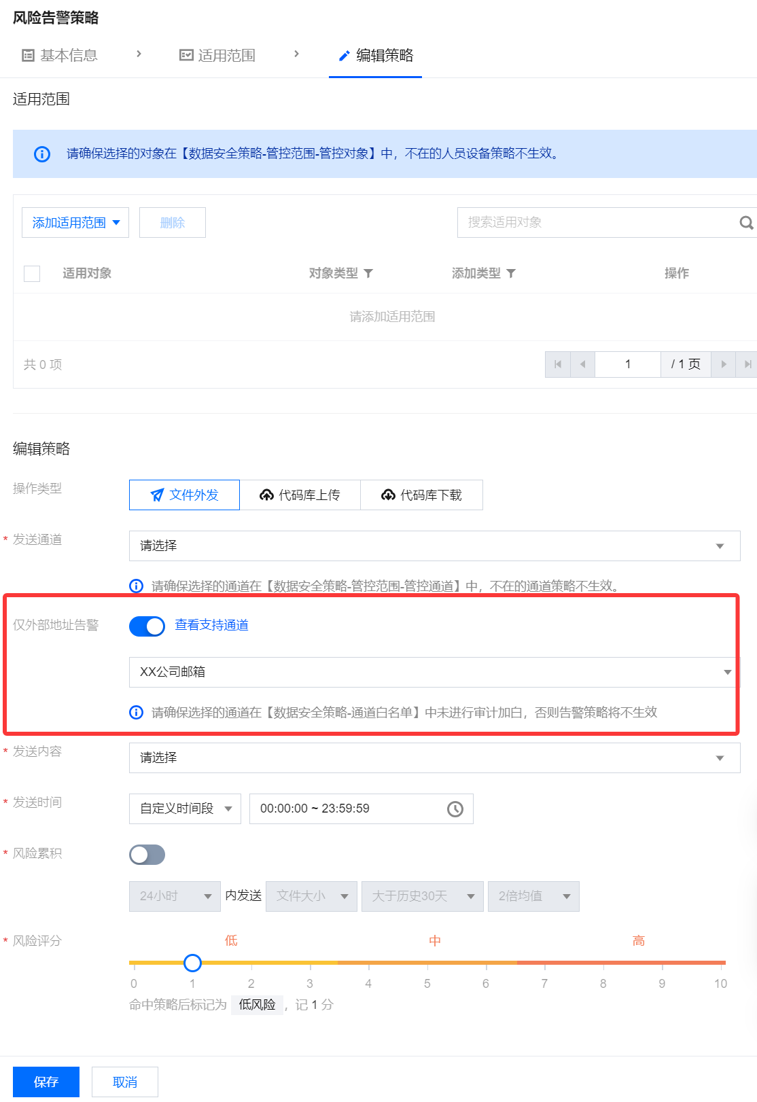
Task: Click the search magnifier icon
Action: click(745, 223)
